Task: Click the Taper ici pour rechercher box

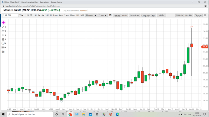Action: tap(30, 114)
